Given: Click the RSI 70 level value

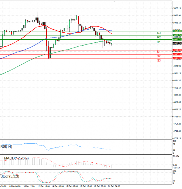Looking at the screenshot, I should (x=174, y=144).
